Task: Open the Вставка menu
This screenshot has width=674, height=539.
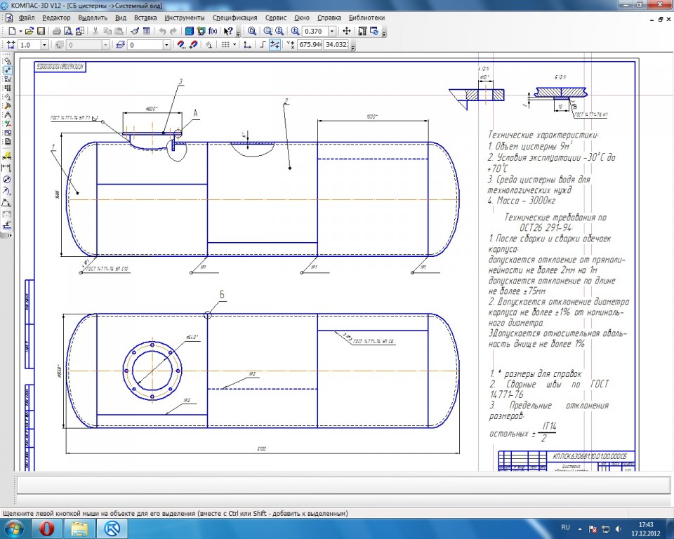Action: point(145,18)
